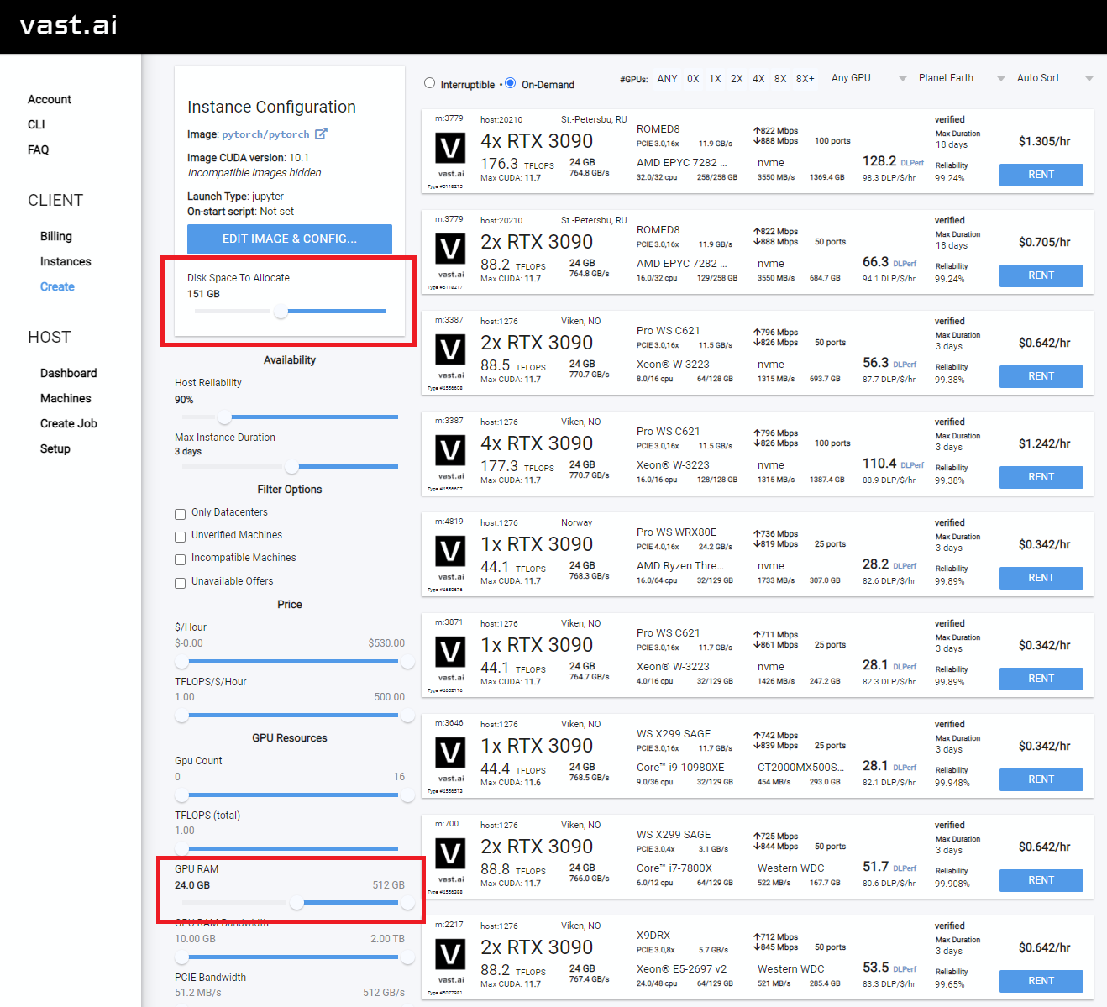Filter offers to 4X GPUs
Viewport: 1107px width, 1007px height.
coord(758,79)
